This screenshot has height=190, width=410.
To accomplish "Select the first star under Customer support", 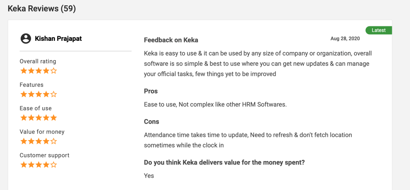I will (24, 165).
